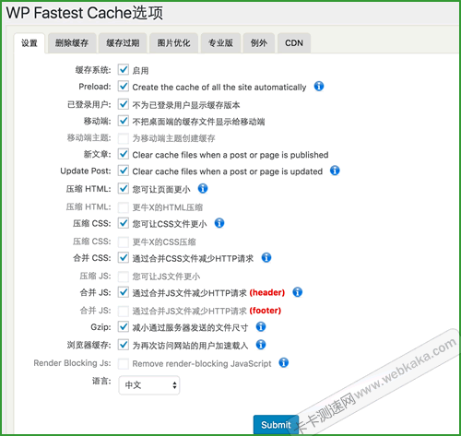Click 'Remove render-blocking JavaScript' label
This screenshot has height=436, width=461.
[202, 364]
